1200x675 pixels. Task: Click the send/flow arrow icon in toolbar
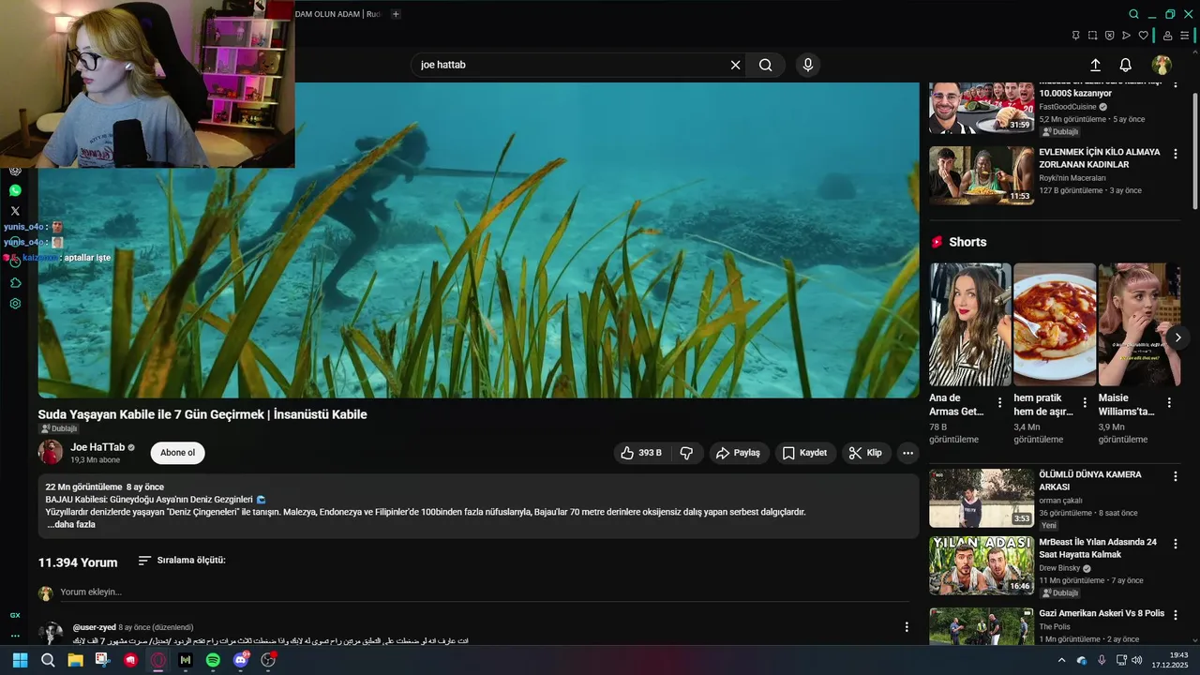click(1126, 36)
